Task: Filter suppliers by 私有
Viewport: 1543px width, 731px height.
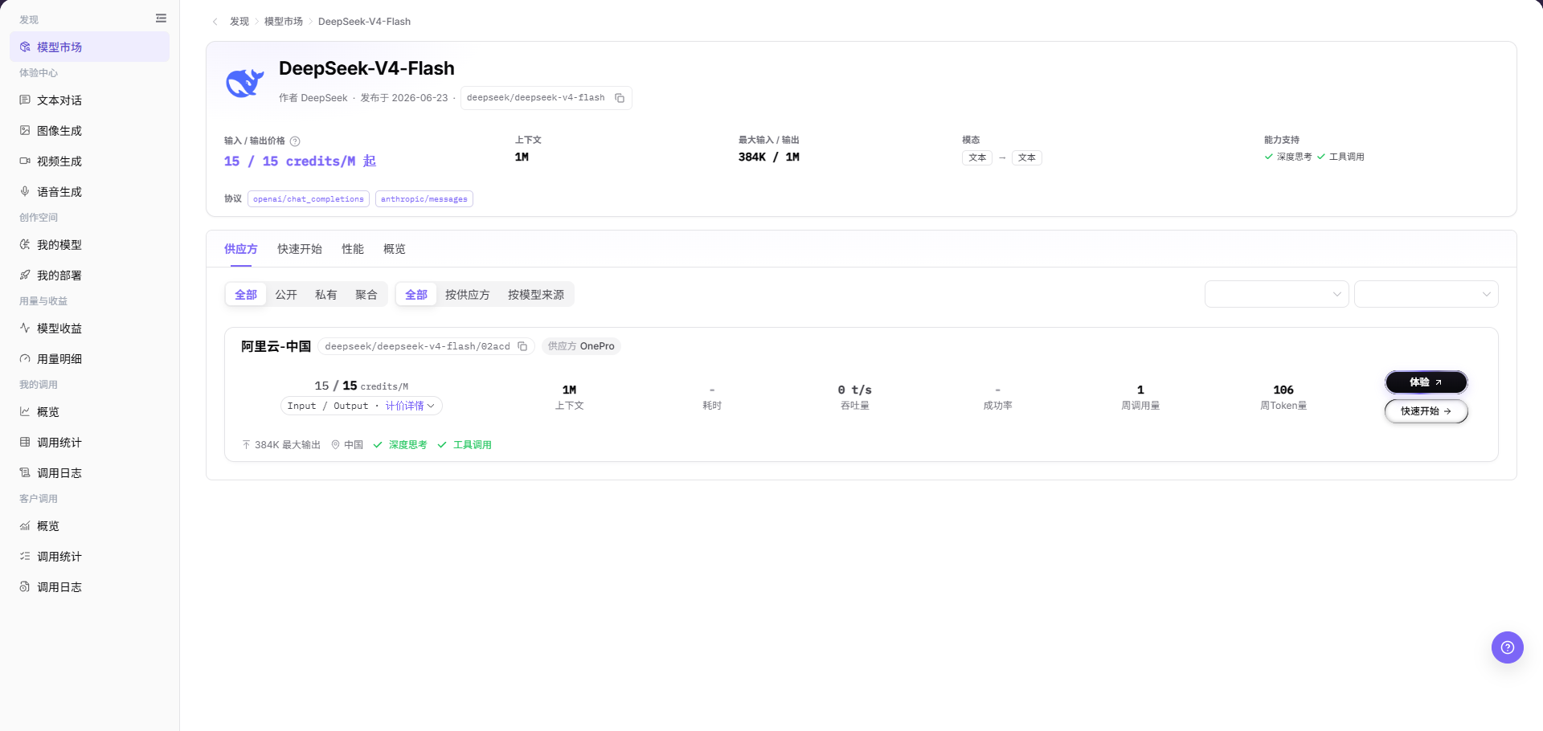Action: (x=326, y=295)
